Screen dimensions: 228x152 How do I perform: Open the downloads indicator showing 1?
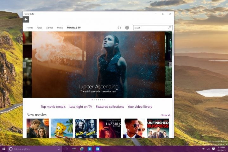pos(119,28)
